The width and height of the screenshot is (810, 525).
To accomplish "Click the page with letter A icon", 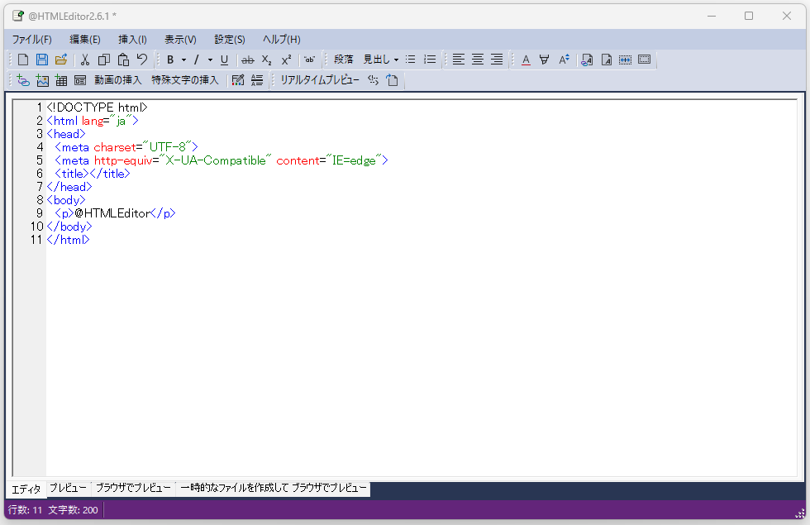I will click(607, 60).
